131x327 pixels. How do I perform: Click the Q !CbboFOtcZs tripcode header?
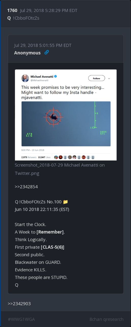point(23,18)
